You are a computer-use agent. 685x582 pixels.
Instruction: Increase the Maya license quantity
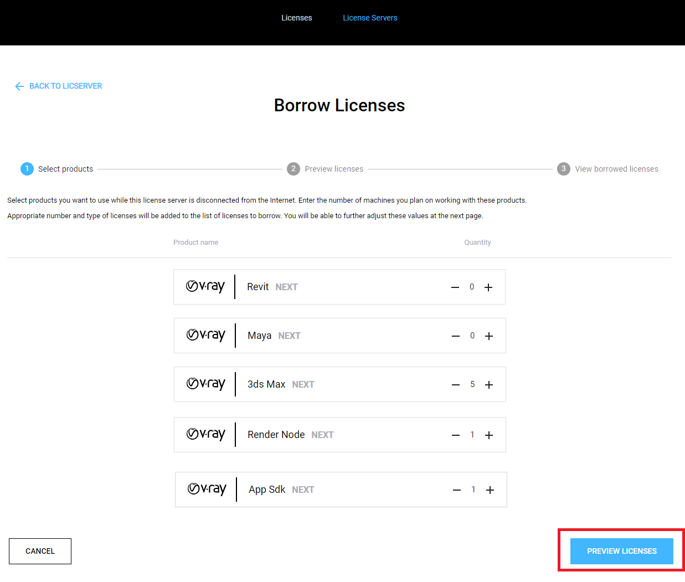488,336
